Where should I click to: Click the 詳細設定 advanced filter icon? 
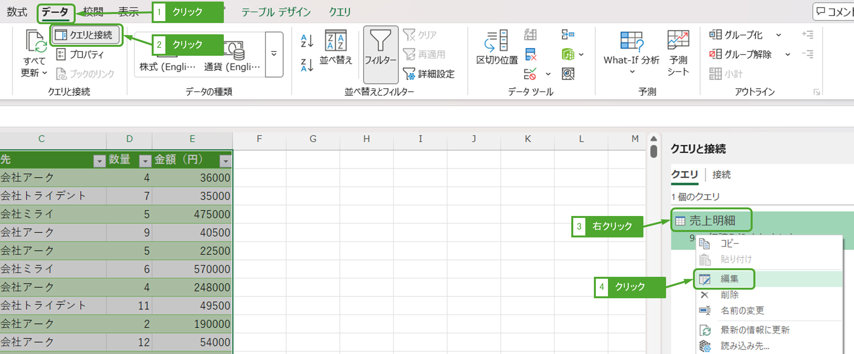click(409, 74)
